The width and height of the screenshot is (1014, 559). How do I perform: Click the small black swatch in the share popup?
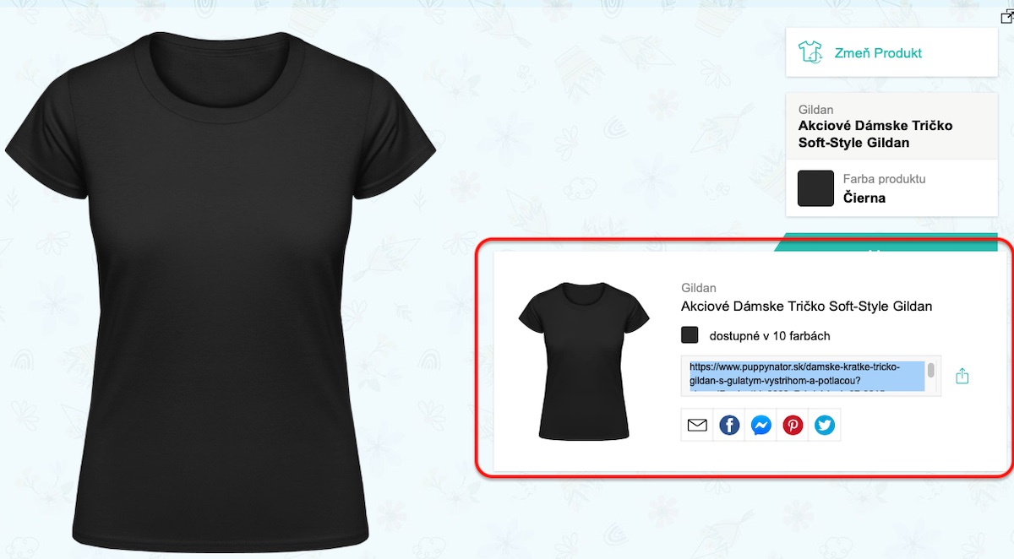click(690, 335)
